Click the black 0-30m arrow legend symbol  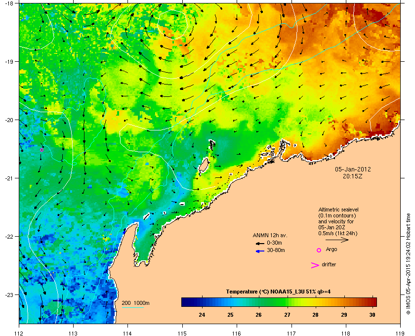pos(260,243)
